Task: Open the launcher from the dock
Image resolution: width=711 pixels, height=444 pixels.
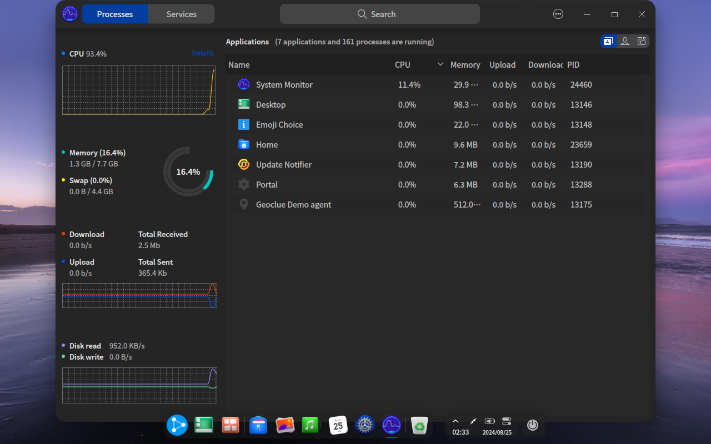Action: [177, 425]
